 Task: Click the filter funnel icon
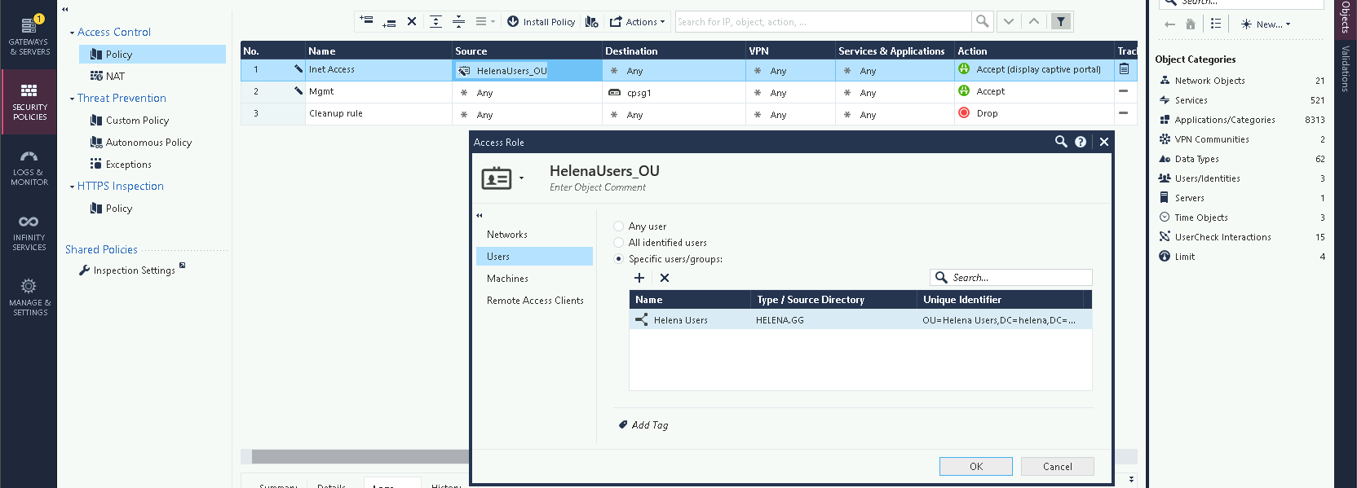point(1061,22)
